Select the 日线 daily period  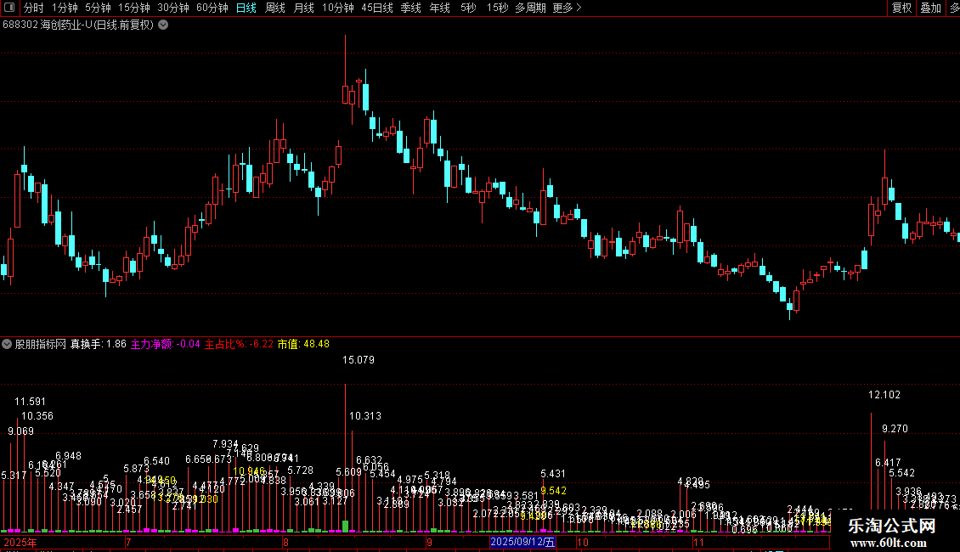[x=246, y=8]
